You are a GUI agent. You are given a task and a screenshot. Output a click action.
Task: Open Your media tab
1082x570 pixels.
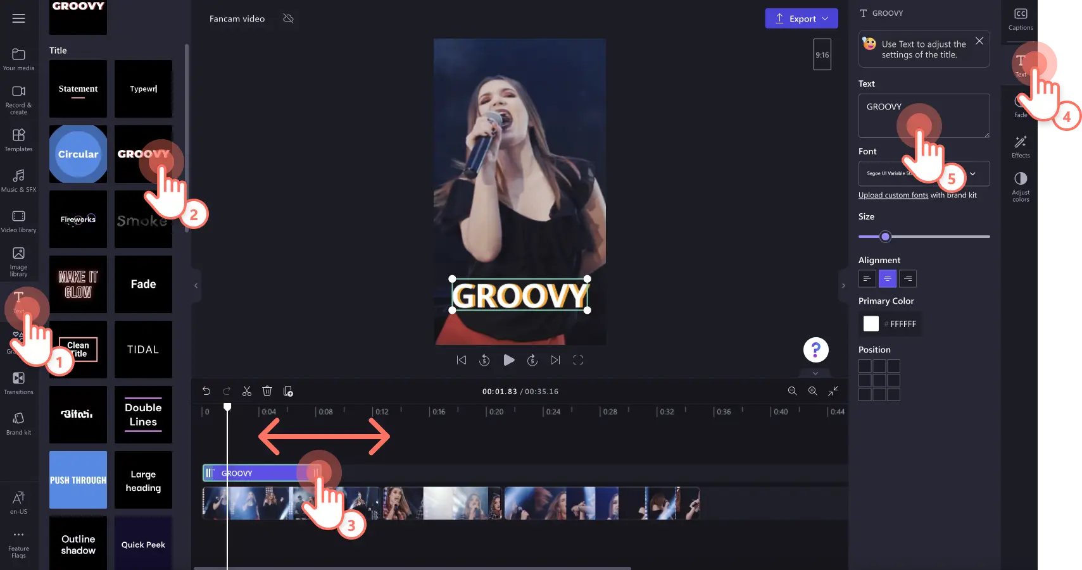pyautogui.click(x=19, y=59)
